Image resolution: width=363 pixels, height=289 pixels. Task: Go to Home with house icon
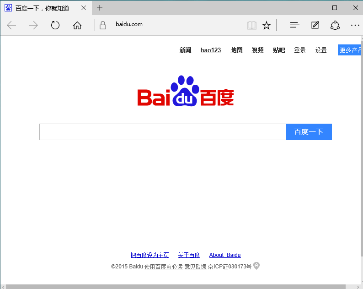77,25
